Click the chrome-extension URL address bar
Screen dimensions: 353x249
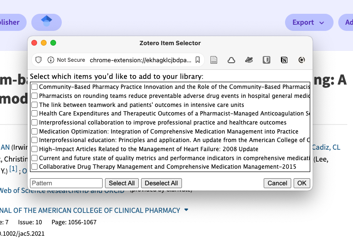141,60
